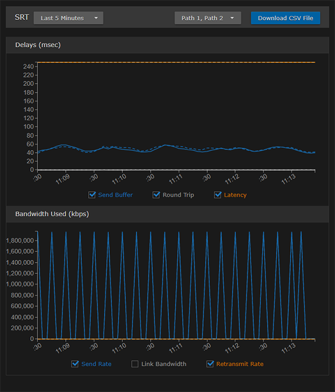
Task: Click the Bandwidth Used (kbps) panel header
Action: click(x=52, y=214)
